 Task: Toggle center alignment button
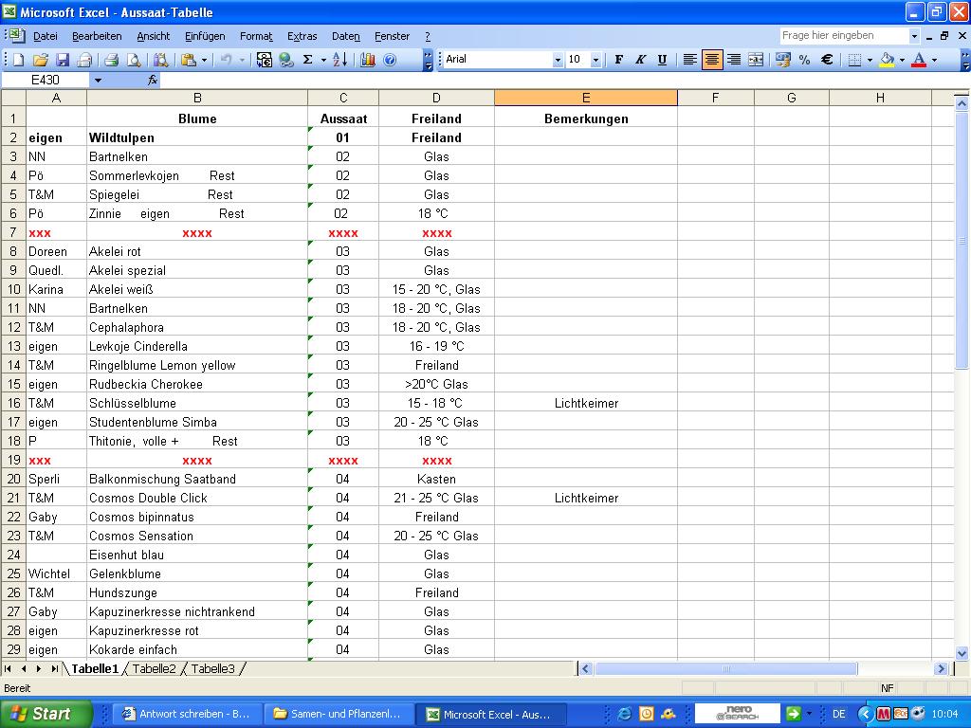click(x=711, y=60)
